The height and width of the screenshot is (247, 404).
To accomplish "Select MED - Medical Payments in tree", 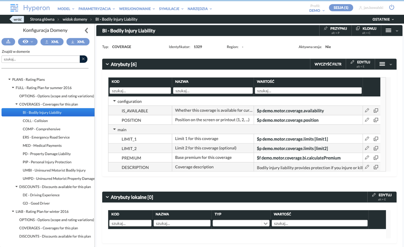I will click(42, 145).
